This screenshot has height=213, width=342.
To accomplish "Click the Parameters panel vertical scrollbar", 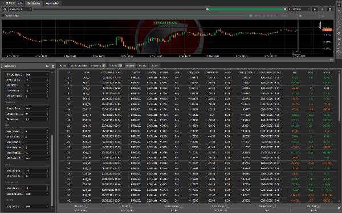I will tap(52, 170).
